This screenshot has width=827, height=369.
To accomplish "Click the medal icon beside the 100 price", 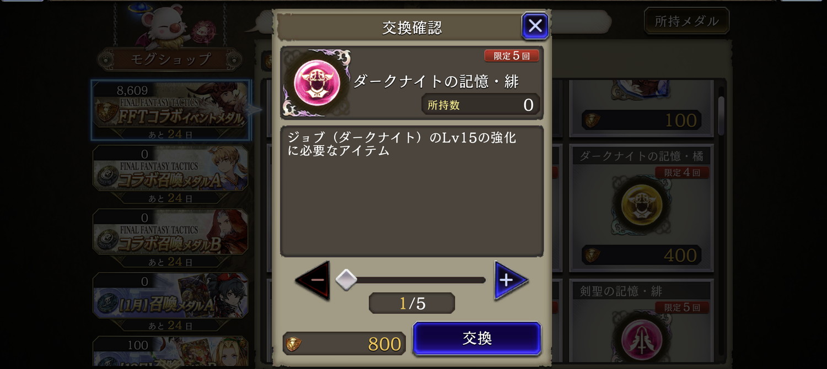I will 592,120.
